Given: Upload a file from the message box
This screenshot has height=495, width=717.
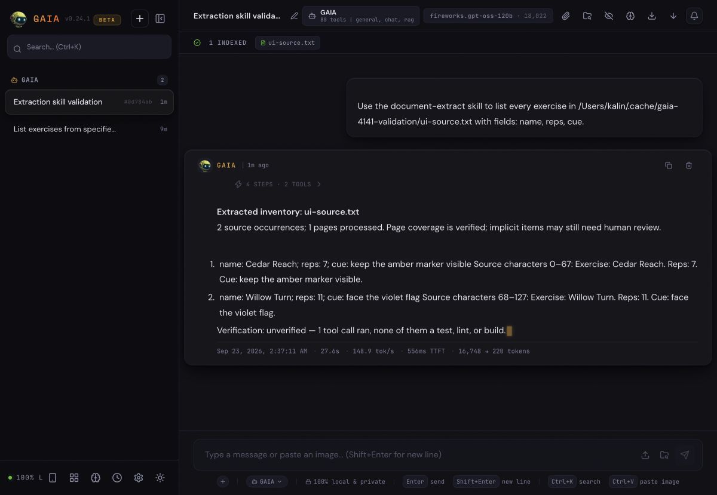Looking at the screenshot, I should 645,455.
